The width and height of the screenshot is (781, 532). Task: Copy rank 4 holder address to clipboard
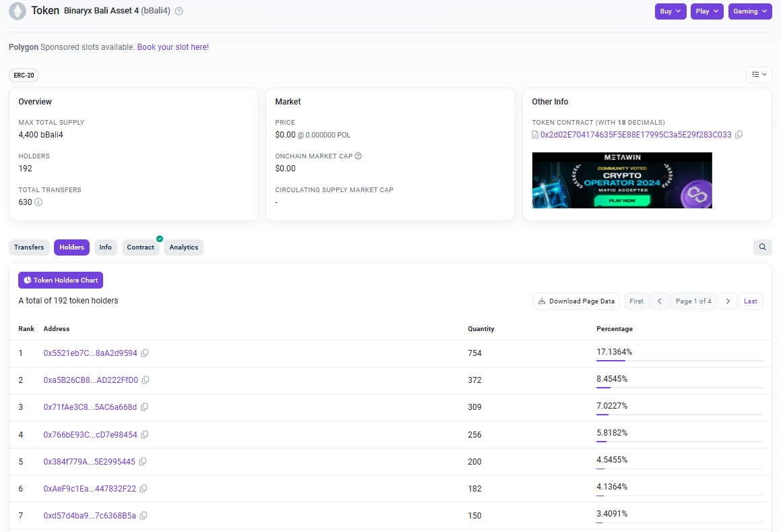145,434
